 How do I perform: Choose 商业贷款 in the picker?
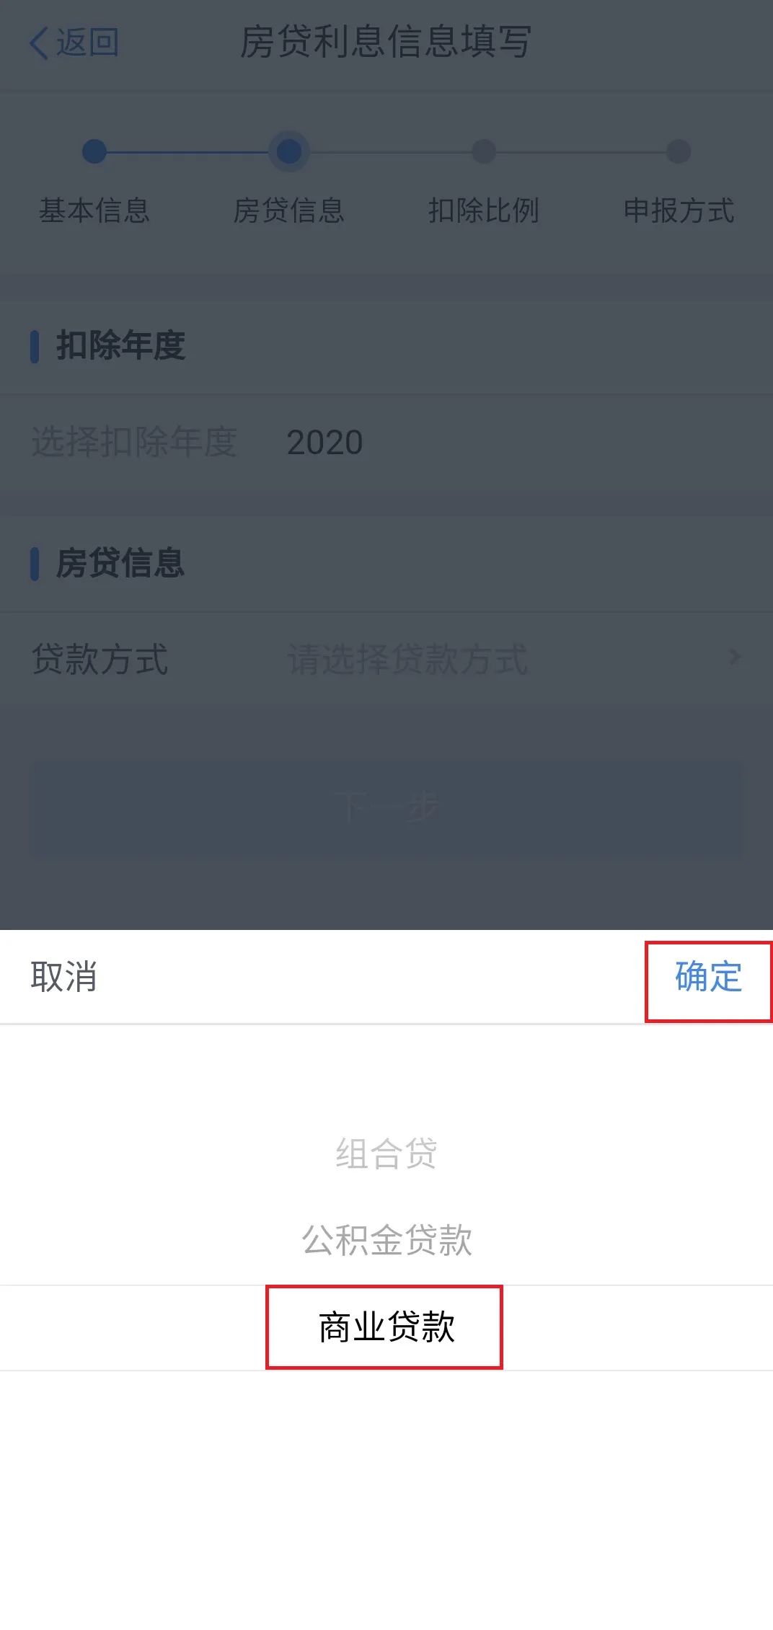pos(386,1327)
